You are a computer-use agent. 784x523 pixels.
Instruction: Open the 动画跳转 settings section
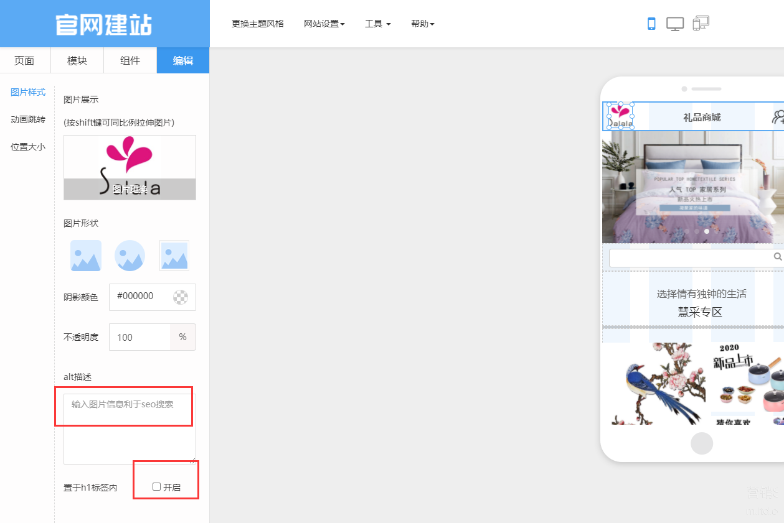click(x=28, y=119)
